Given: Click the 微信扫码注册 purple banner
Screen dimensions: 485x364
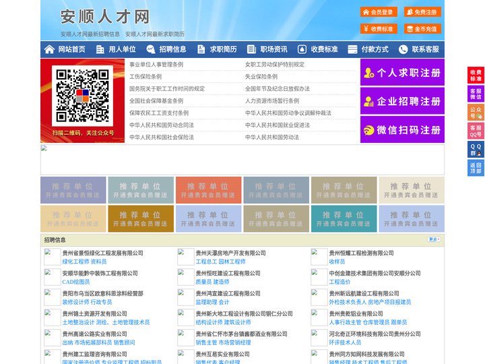Looking at the screenshot, I should click(402, 129).
